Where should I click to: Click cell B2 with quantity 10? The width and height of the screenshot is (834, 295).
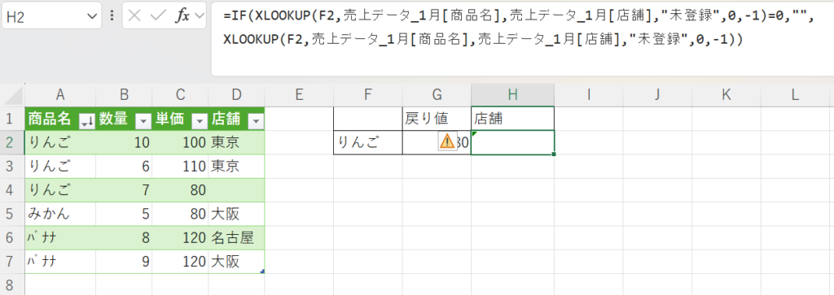124,142
